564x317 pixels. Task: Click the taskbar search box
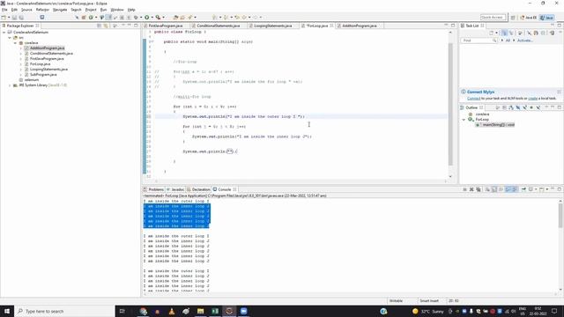(64, 311)
